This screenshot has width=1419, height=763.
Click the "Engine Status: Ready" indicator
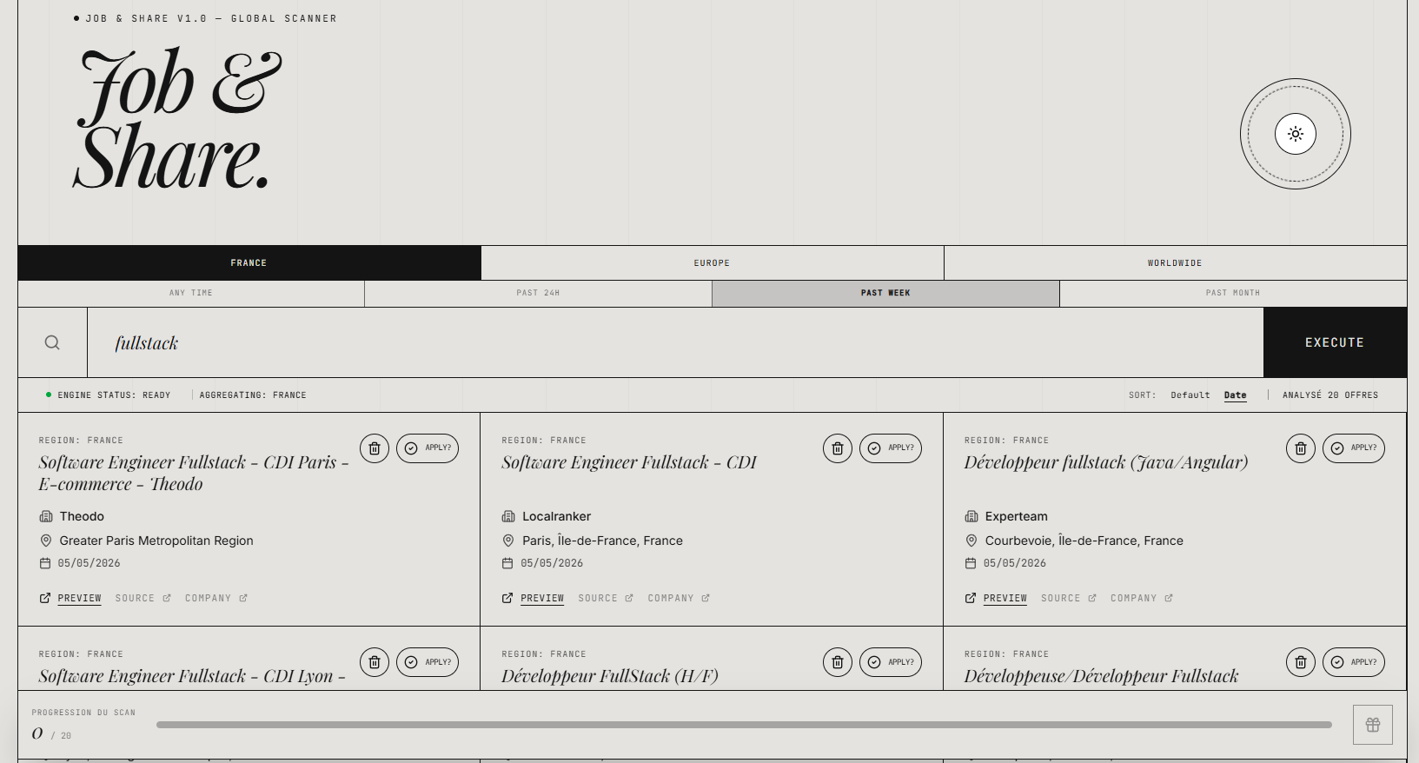[109, 395]
